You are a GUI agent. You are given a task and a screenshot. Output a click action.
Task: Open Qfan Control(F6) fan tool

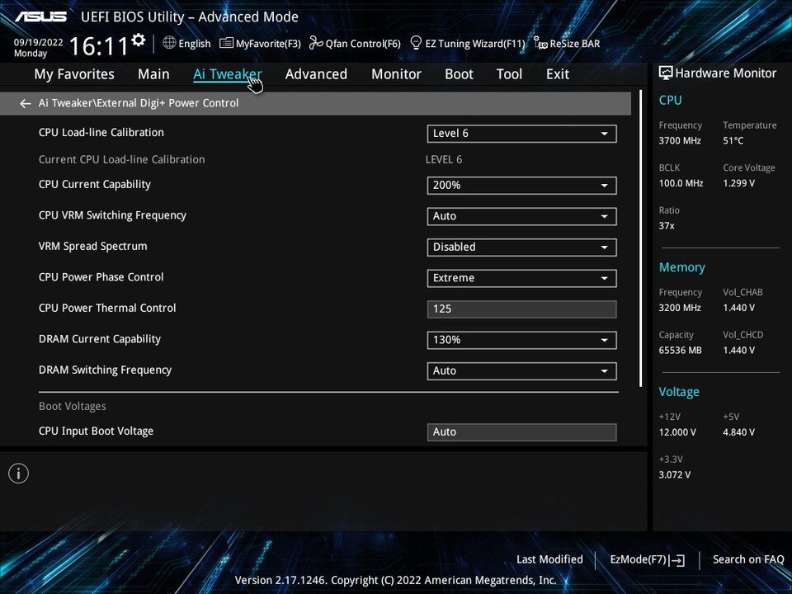coord(355,44)
